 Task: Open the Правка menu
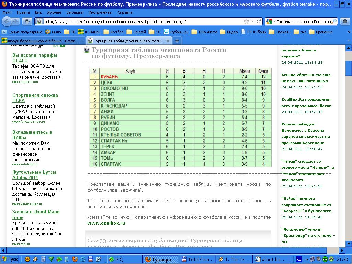coord(23,12)
